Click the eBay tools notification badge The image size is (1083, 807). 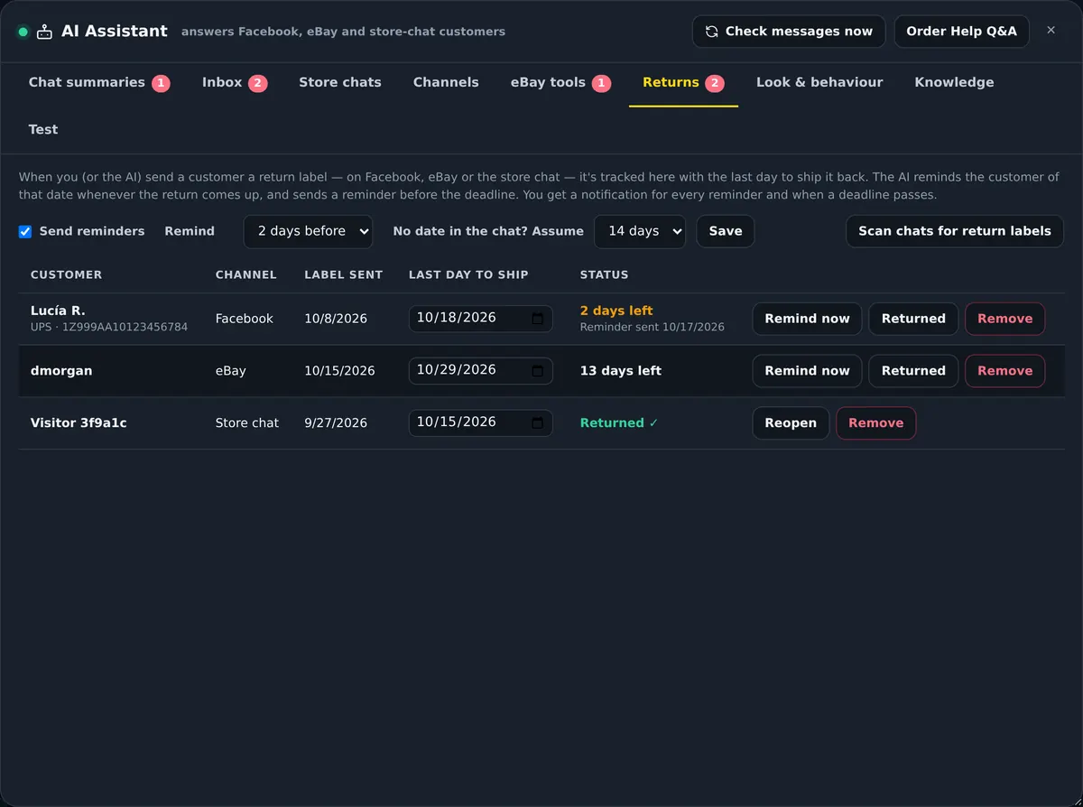coord(602,83)
